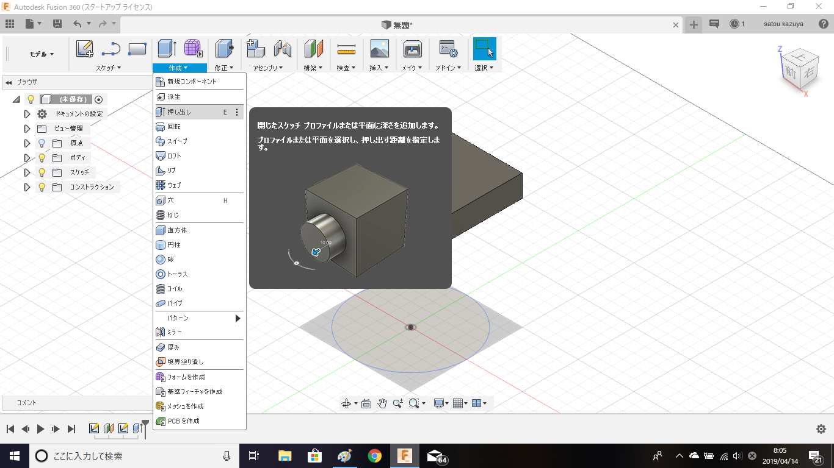Click the Insert image icon

[x=380, y=49]
